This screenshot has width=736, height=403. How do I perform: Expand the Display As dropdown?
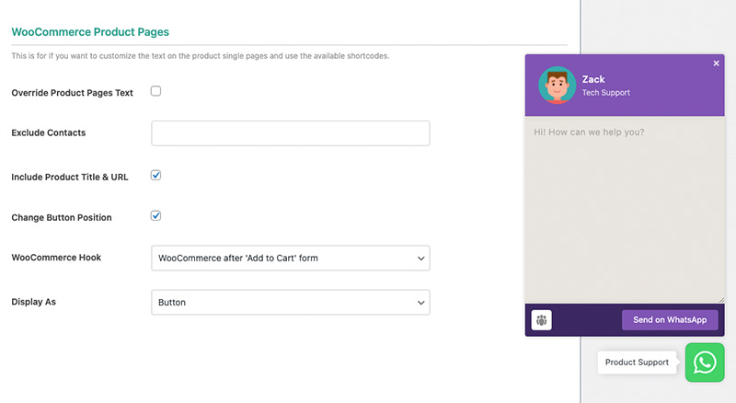click(290, 302)
